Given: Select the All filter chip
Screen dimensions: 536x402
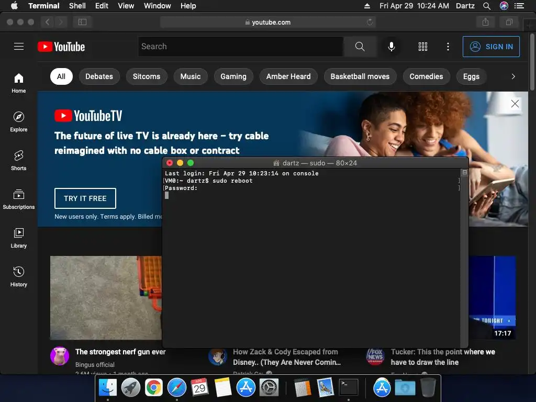Looking at the screenshot, I should tap(61, 76).
